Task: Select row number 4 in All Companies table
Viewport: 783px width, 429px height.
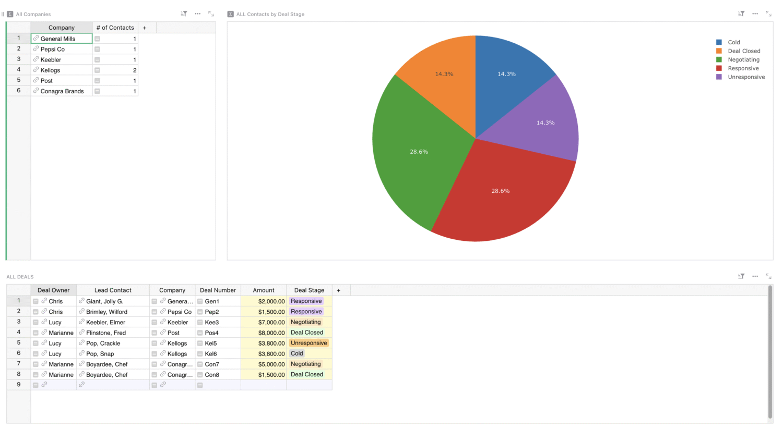Action: pos(19,69)
